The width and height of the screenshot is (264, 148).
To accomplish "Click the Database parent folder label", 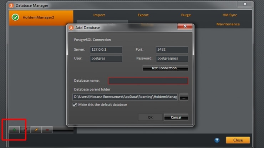I will 92,90.
